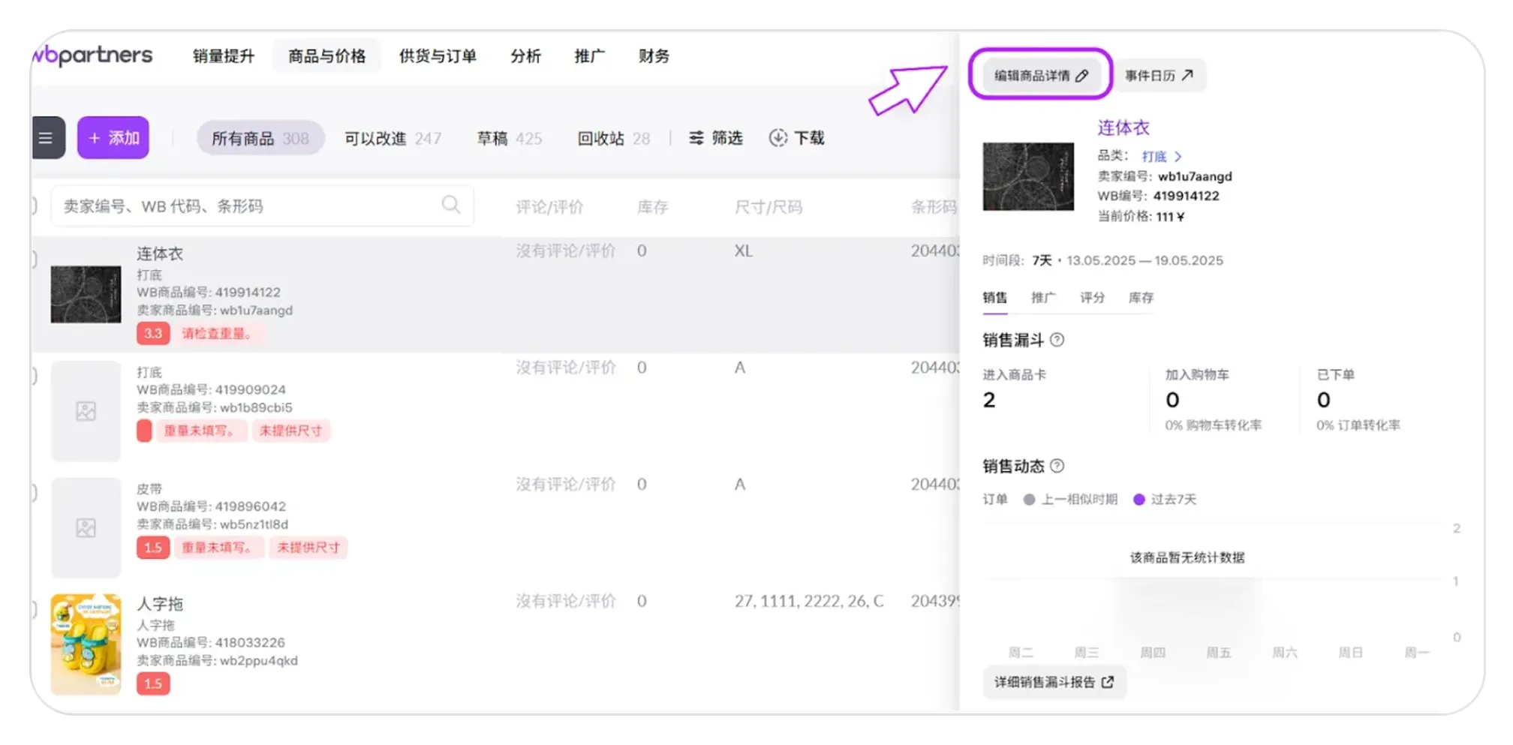
Task: Click the hamburger menu icon
Action: point(47,138)
